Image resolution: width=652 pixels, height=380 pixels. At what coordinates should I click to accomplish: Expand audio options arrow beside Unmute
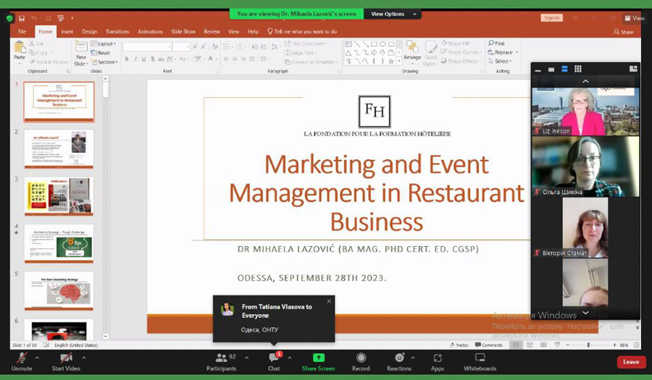[x=37, y=358]
